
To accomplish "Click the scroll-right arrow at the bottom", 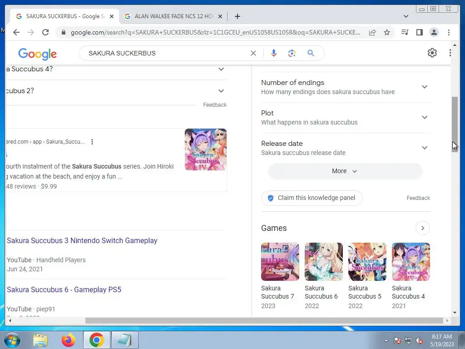I will tap(447, 320).
